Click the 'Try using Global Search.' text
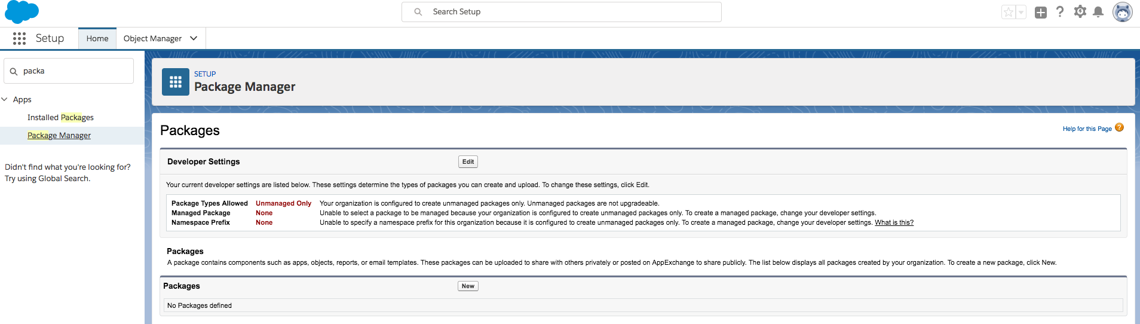Viewport: 1140px width, 324px height. pyautogui.click(x=48, y=179)
